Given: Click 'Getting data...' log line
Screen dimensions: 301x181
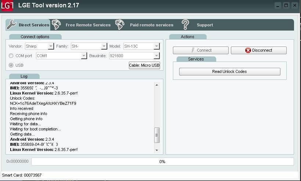Looking at the screenshot, I should point(22,134).
